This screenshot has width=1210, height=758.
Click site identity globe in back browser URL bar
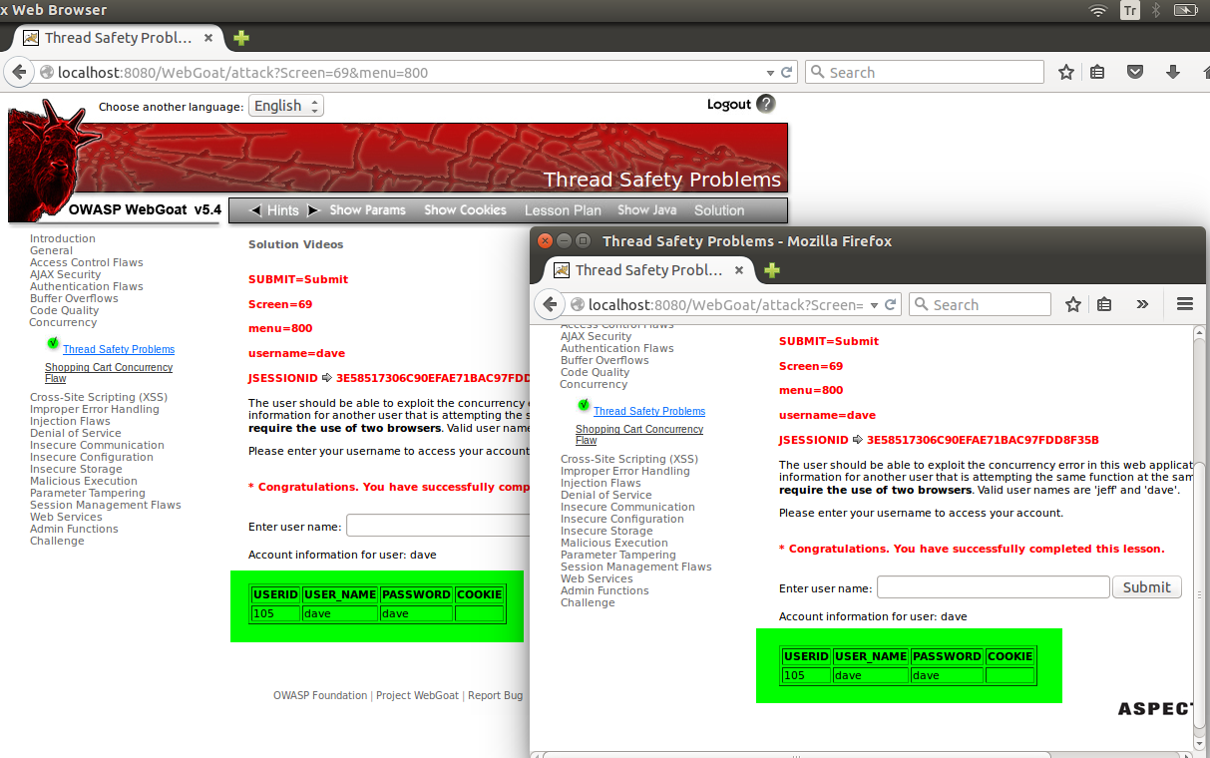[x=47, y=72]
